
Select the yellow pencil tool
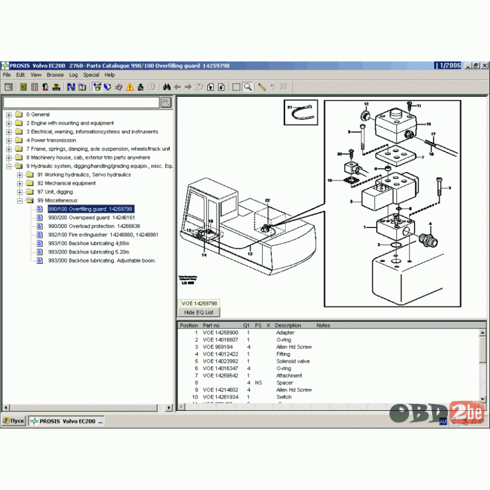[262, 87]
